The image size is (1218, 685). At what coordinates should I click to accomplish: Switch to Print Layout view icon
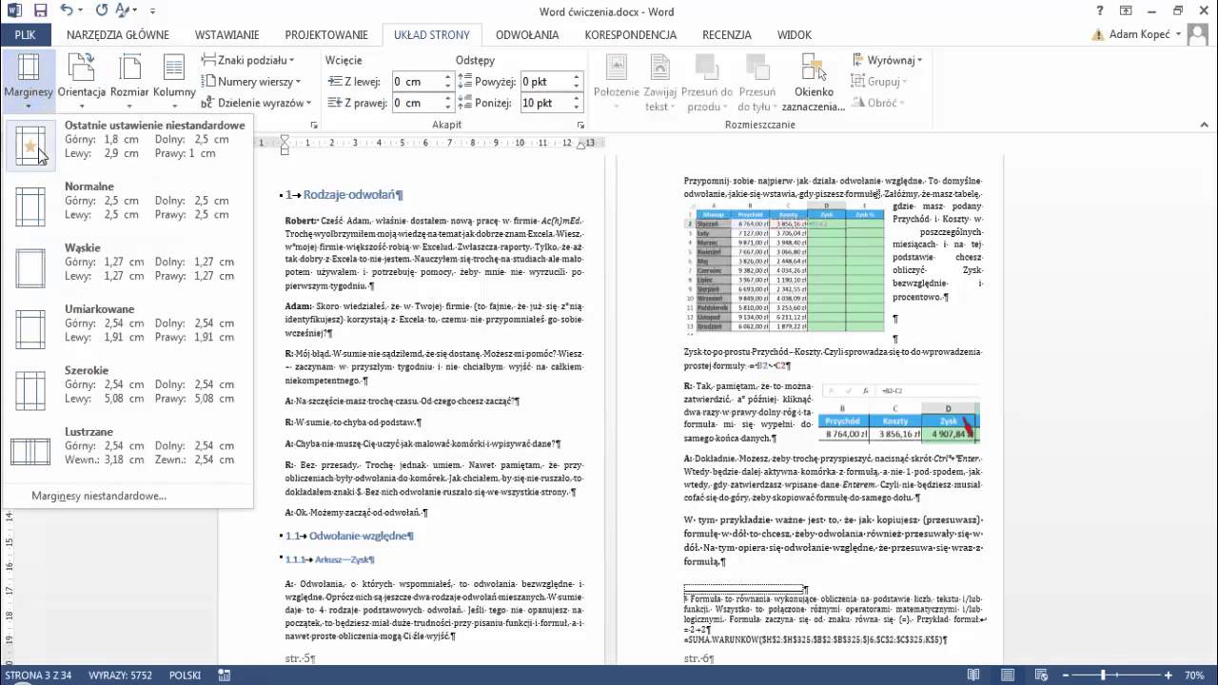coord(1010,675)
